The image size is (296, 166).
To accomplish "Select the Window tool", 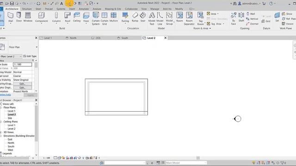I will pos(28,17).
